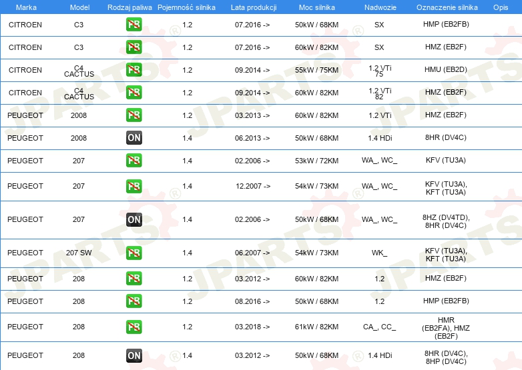Select the PB petrol icon for Peugeot 207 SW
Image resolution: width=522 pixels, height=370 pixels.
click(x=134, y=253)
